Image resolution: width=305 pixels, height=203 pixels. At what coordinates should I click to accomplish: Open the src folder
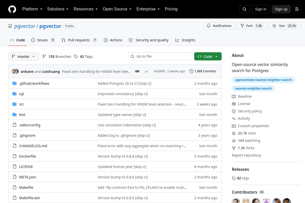tap(21, 104)
